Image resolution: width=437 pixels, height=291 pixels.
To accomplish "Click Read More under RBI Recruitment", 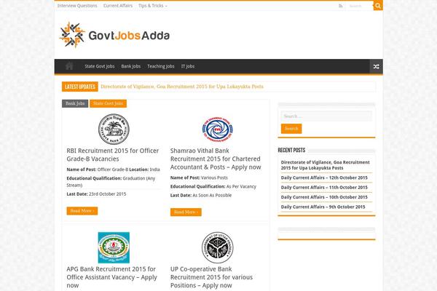I will coord(82,210).
